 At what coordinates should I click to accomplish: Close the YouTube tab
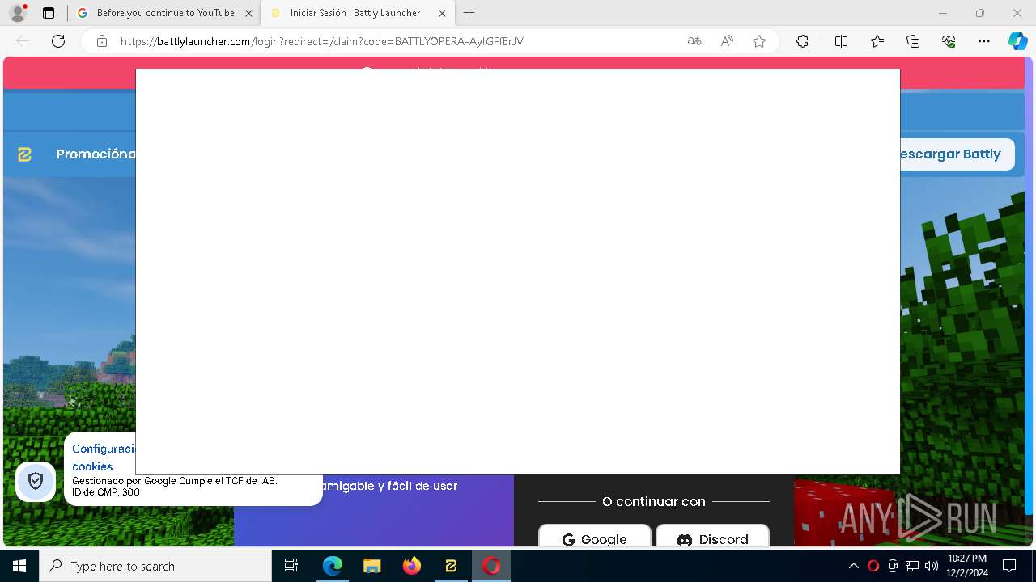[x=248, y=13]
